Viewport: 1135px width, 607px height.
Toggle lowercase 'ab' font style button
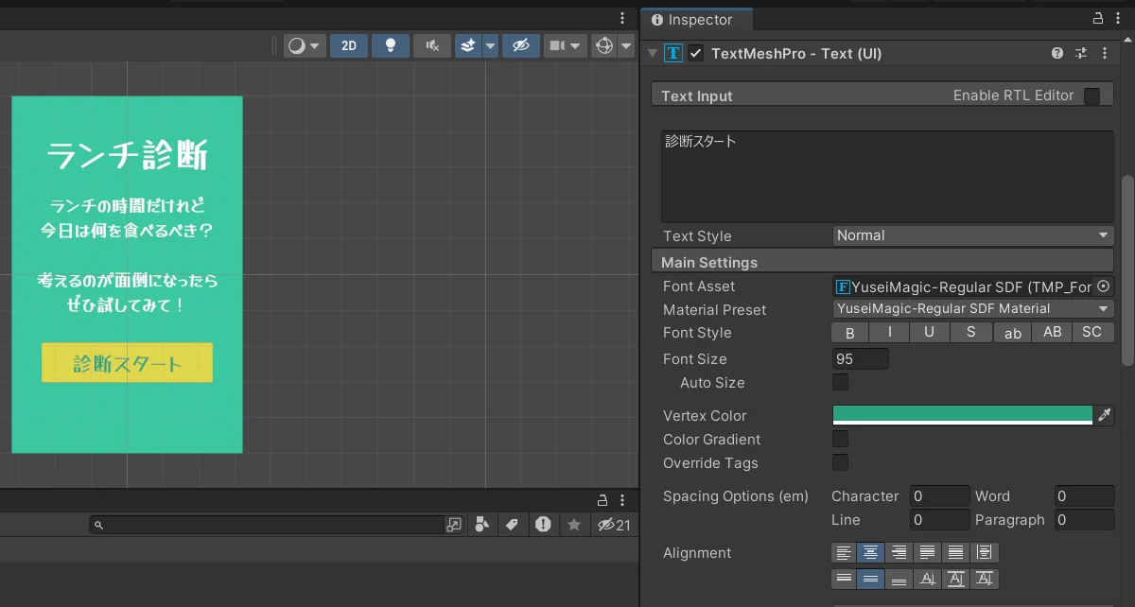point(1013,333)
